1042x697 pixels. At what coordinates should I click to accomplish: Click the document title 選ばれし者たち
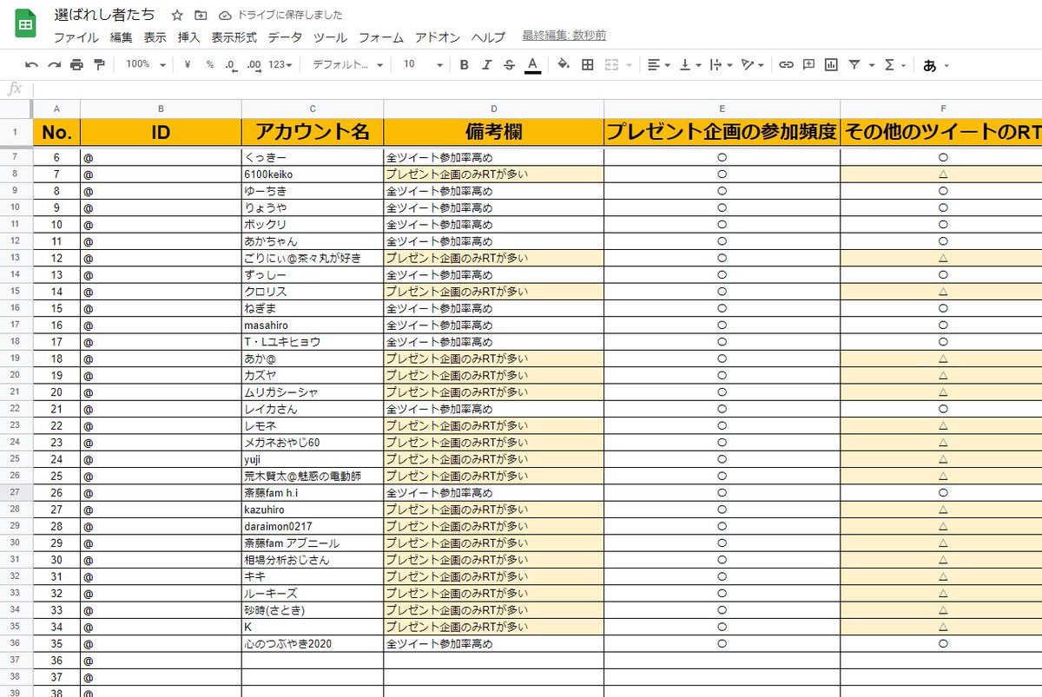coord(104,15)
